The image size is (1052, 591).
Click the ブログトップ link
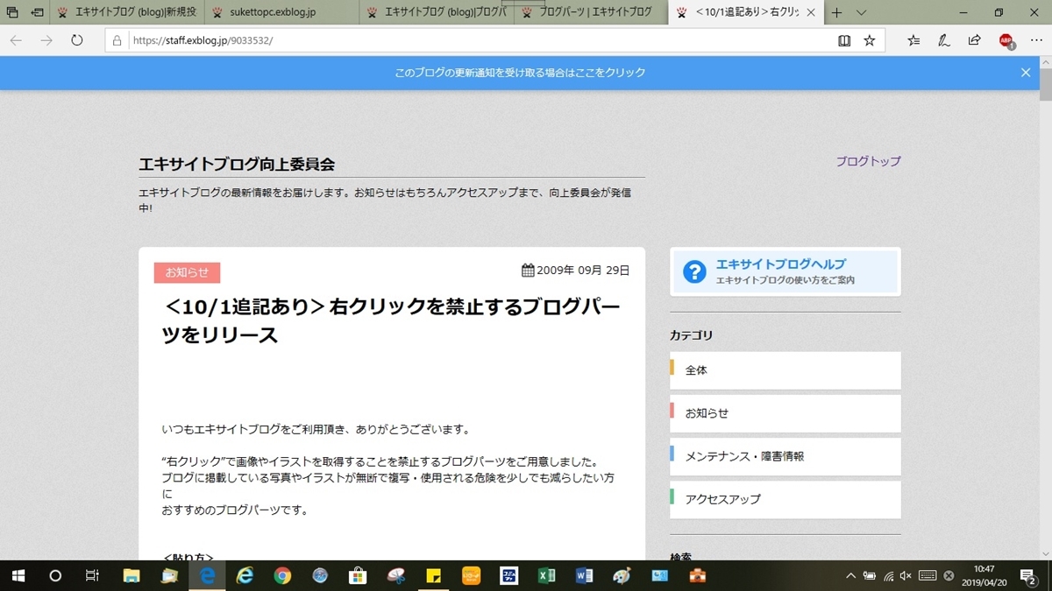point(868,161)
